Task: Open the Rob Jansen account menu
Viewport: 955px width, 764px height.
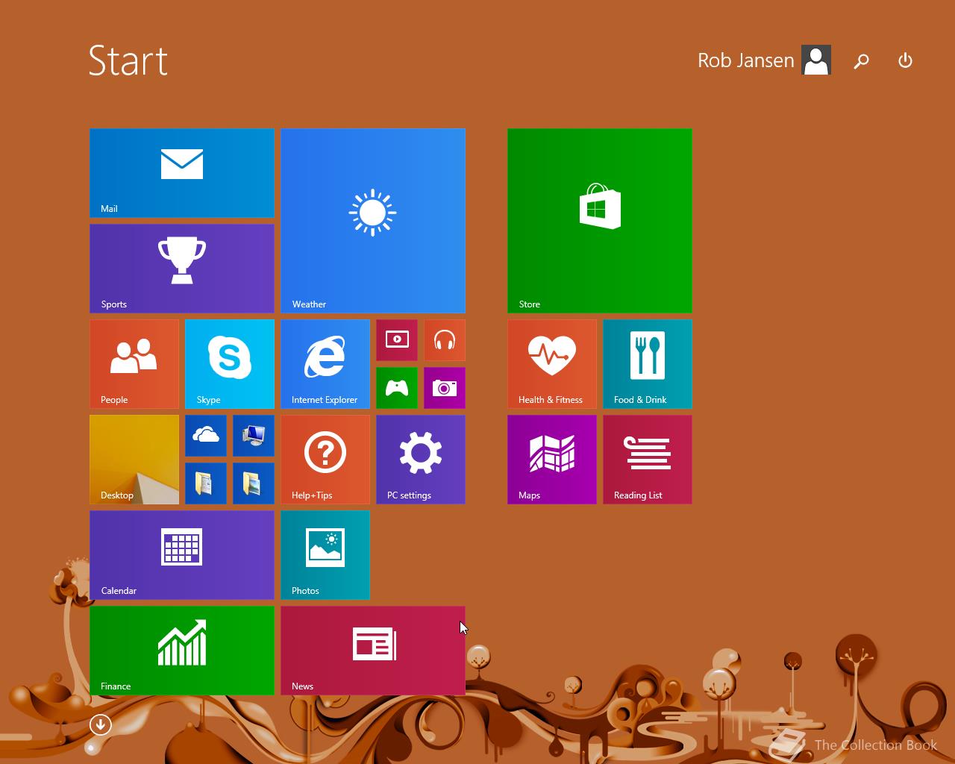Action: (x=764, y=60)
